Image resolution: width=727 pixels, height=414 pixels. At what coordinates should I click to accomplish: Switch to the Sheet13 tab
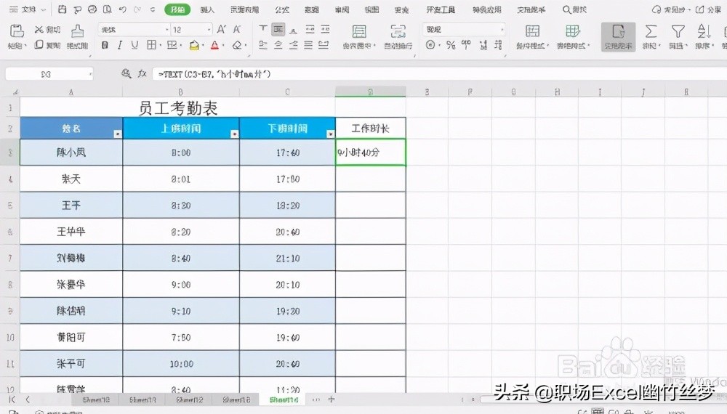coord(236,399)
